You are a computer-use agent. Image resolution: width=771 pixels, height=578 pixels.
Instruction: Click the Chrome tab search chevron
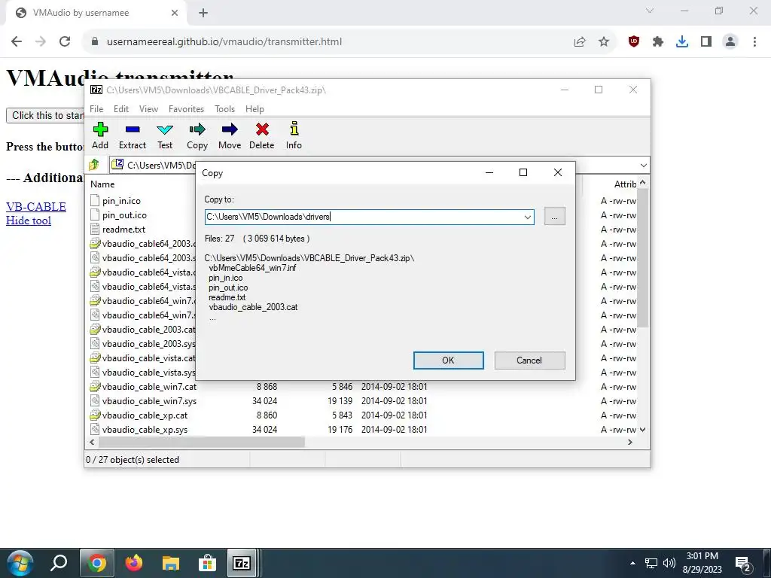pos(650,11)
